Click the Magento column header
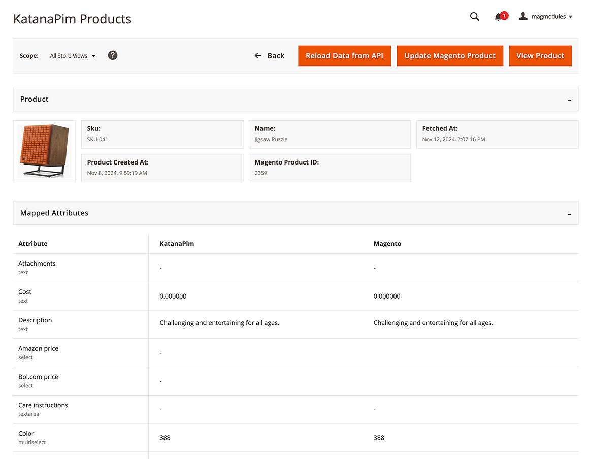Screen dimensions: 591x459 [387, 243]
